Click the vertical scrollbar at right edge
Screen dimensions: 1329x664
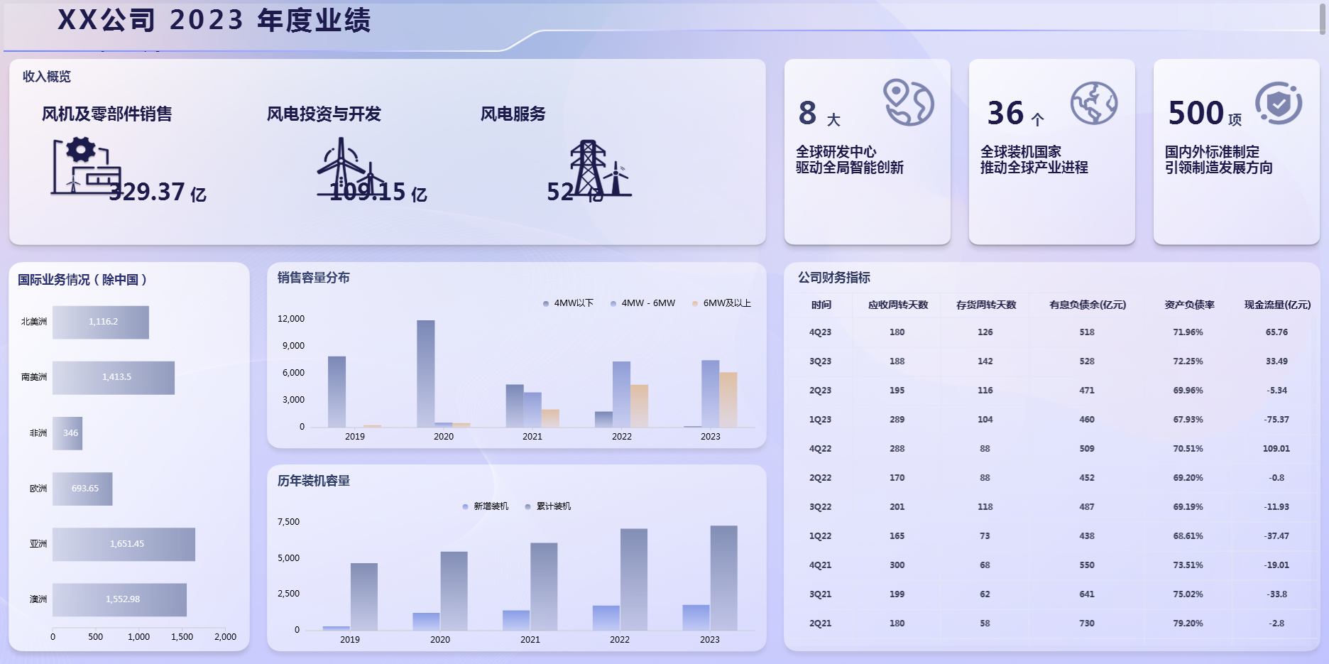(1323, 18)
